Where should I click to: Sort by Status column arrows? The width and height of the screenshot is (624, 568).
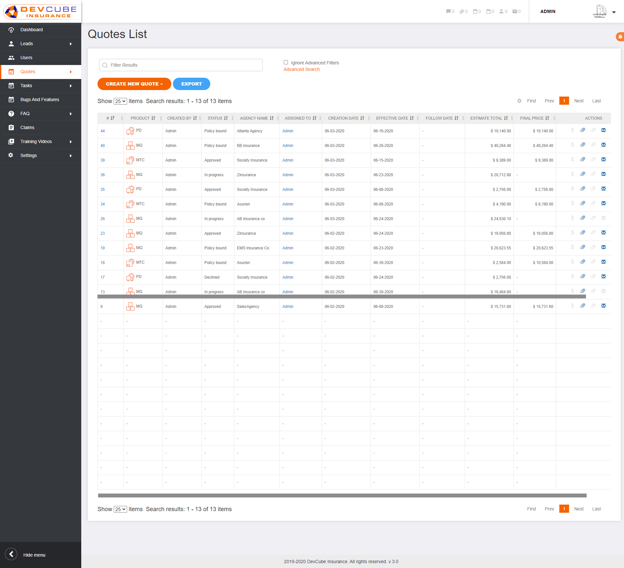(x=226, y=118)
